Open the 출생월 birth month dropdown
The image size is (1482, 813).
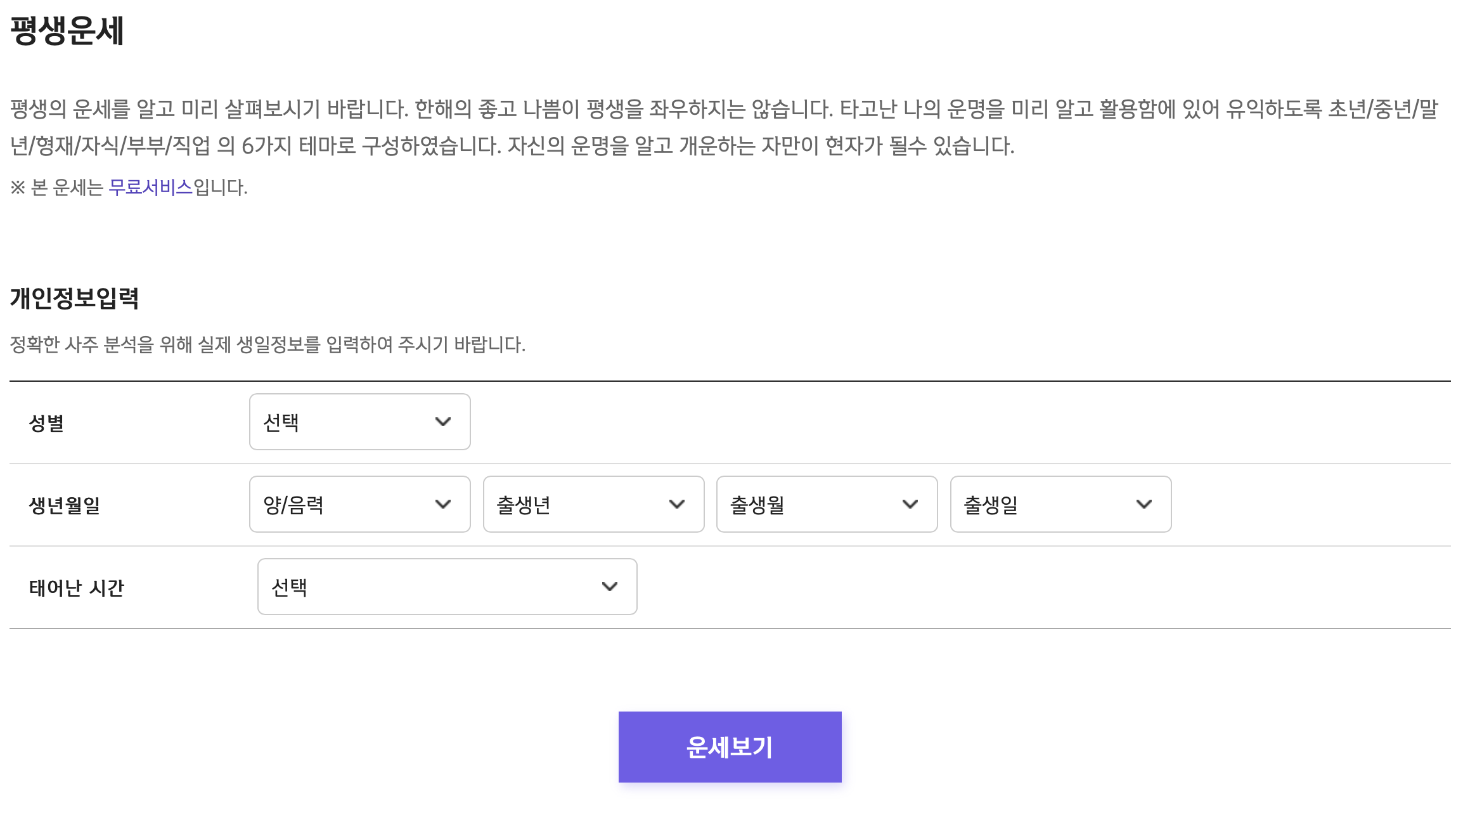826,504
